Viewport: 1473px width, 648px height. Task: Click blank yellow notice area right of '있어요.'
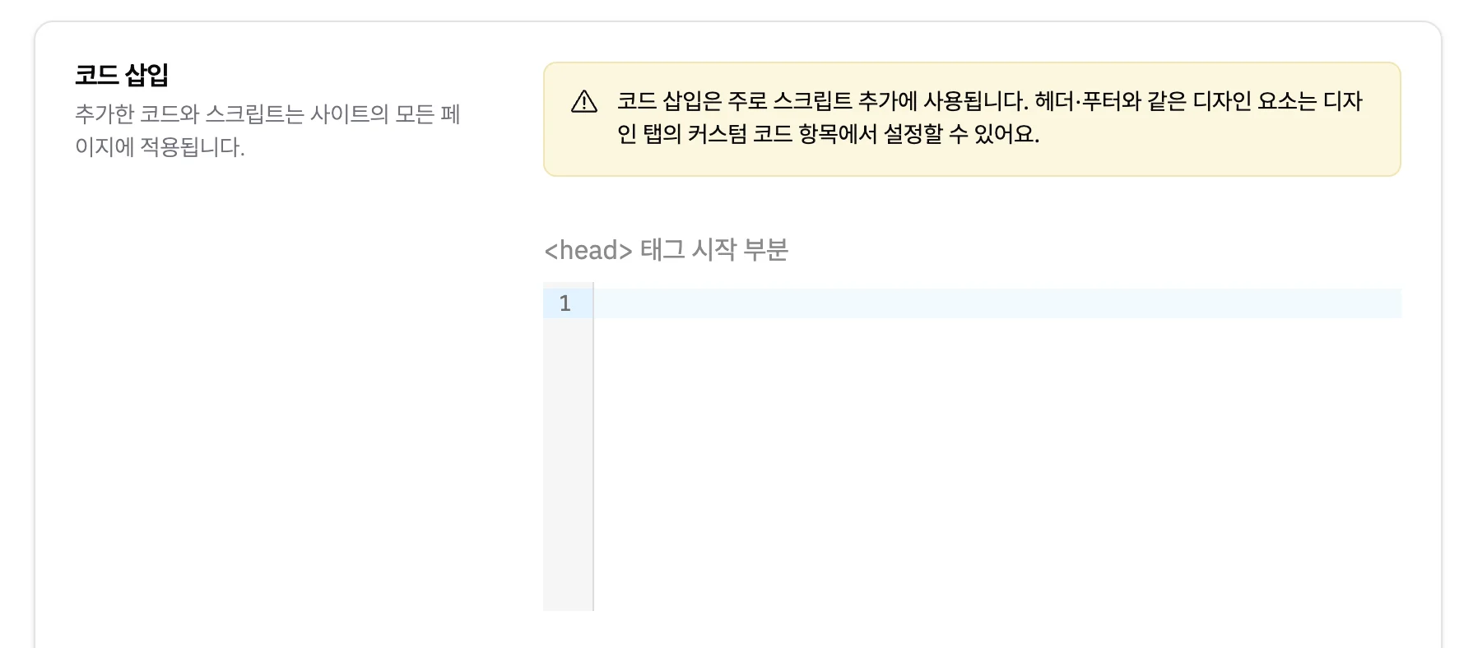(1218, 136)
